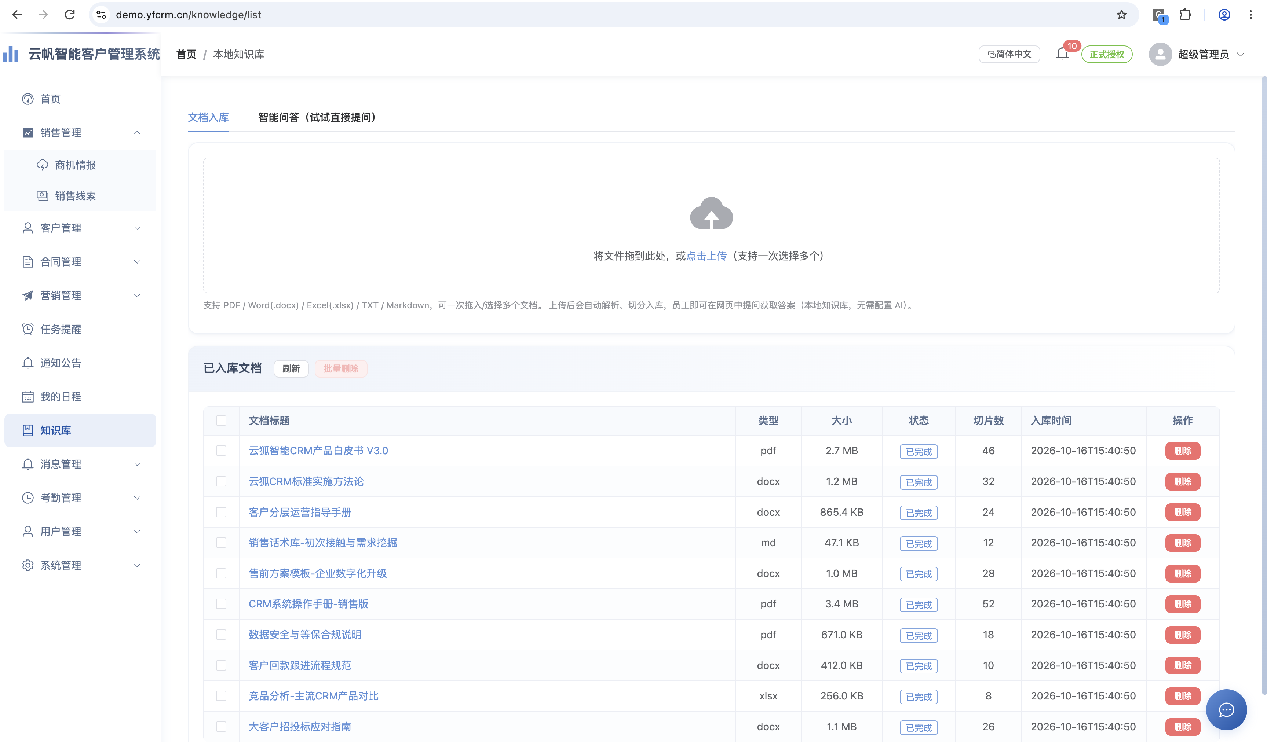The width and height of the screenshot is (1267, 742).
Task: Tick checkbox for 数据安全与等保合规说明
Action: pyautogui.click(x=221, y=635)
